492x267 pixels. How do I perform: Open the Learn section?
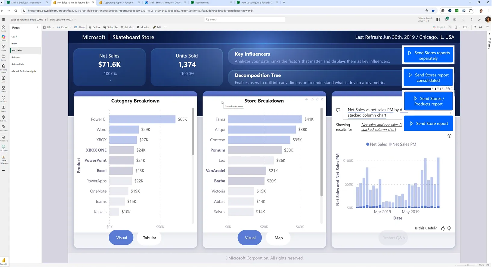(3, 109)
